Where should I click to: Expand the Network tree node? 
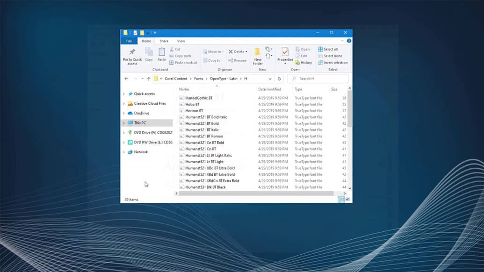124,152
